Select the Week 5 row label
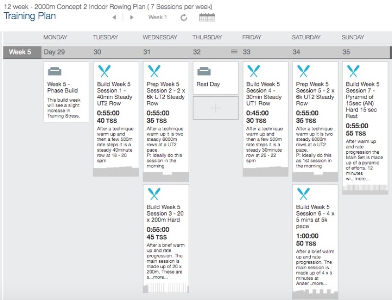The height and width of the screenshot is (300, 392). [x=20, y=52]
